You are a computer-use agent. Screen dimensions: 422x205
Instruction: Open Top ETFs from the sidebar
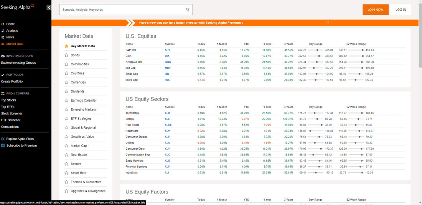pos(8,107)
